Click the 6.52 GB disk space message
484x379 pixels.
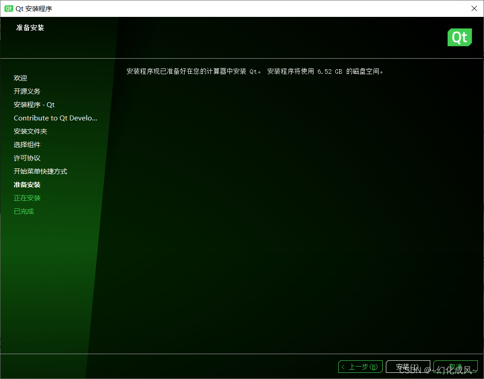pos(255,72)
